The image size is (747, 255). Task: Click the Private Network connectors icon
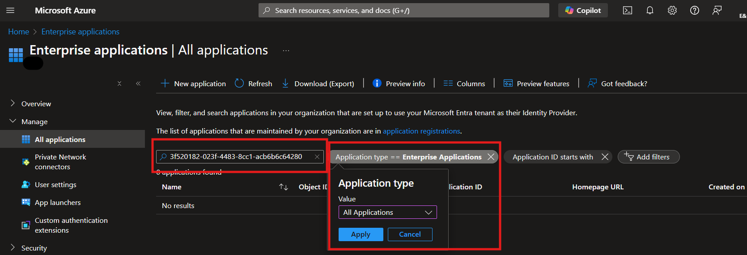pos(26,162)
